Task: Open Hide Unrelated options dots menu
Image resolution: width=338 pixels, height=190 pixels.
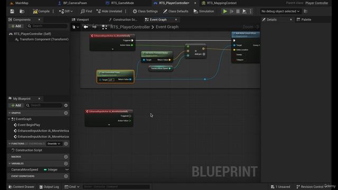Action: click(126, 11)
